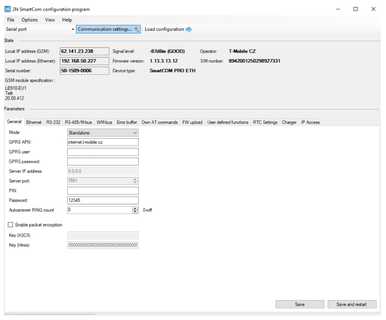The width and height of the screenshot is (386, 320).
Task: Maximize the SmartCom window
Action: coord(356,9)
